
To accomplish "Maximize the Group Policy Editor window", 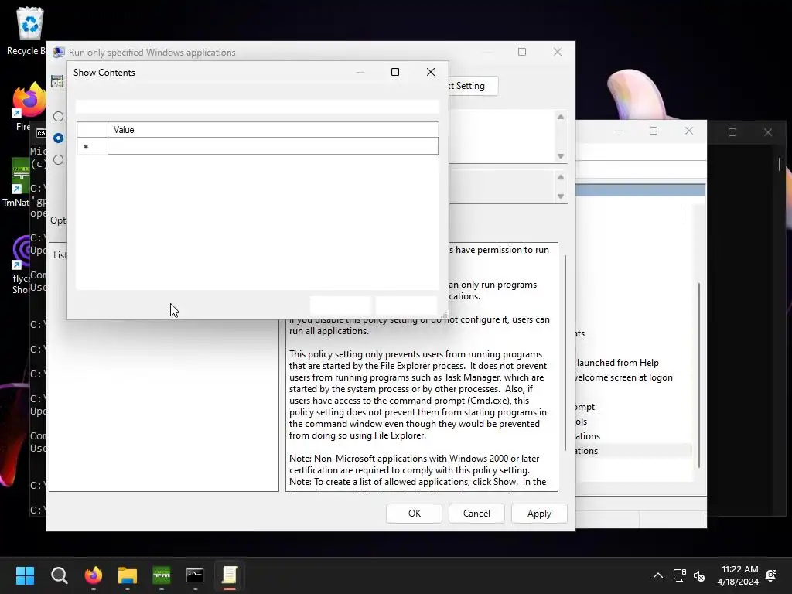I will pyautogui.click(x=653, y=131).
